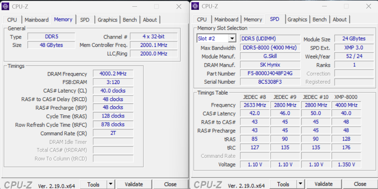Viewport: 378px width, 189px height.
Task: Open the Mainboard tab in left window
Action: click(37, 20)
